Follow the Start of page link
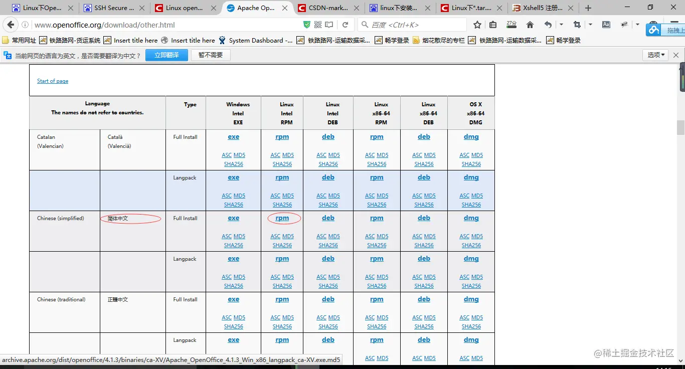685x369 pixels. [53, 81]
